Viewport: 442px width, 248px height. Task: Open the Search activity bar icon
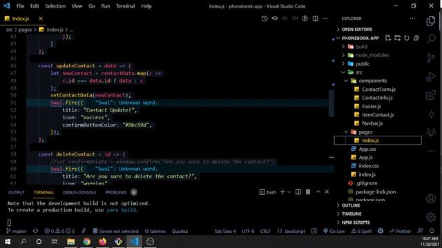[431, 39]
